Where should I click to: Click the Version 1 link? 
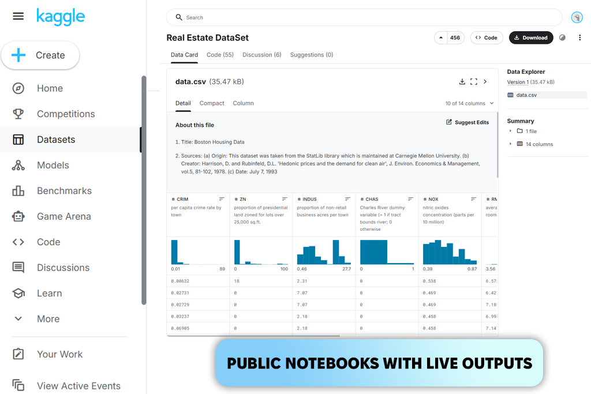(518, 82)
